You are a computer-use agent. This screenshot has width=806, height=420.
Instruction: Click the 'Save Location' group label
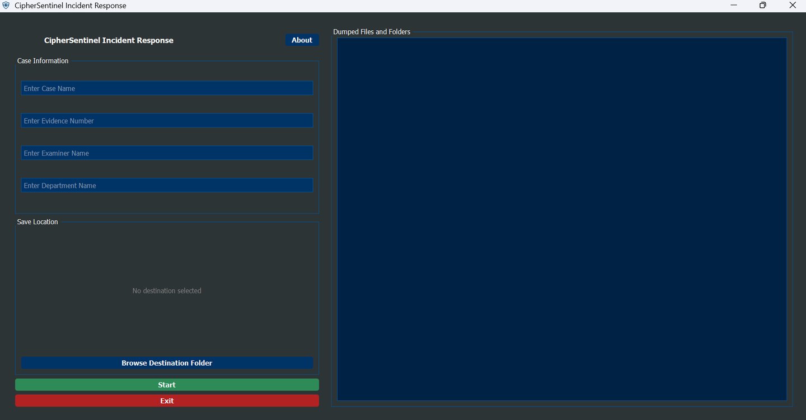point(38,222)
